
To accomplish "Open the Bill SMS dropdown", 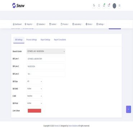I will click(x=35, y=89).
